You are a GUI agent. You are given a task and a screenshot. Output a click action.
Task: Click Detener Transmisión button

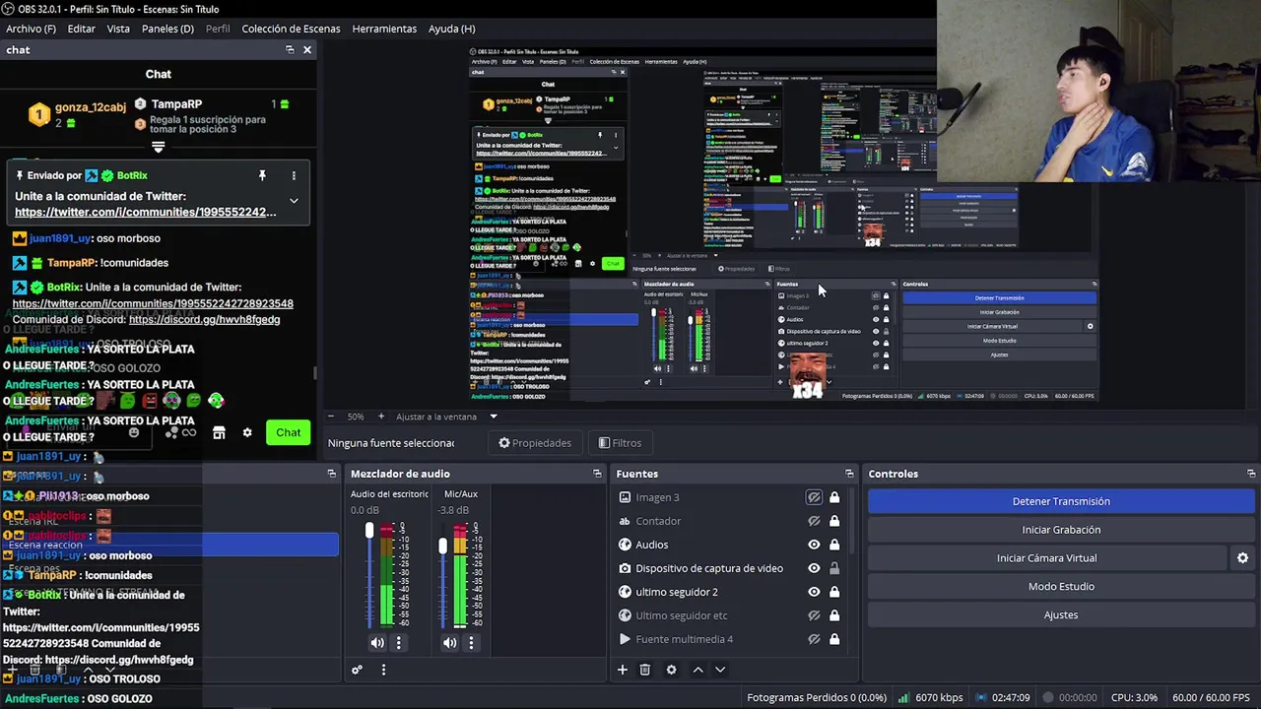pyautogui.click(x=1061, y=501)
